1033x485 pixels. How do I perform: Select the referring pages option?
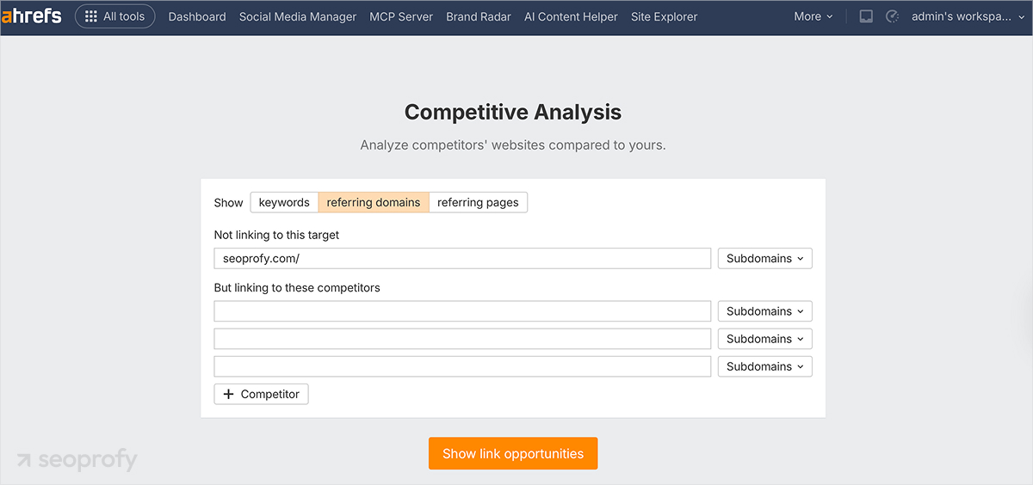point(478,202)
